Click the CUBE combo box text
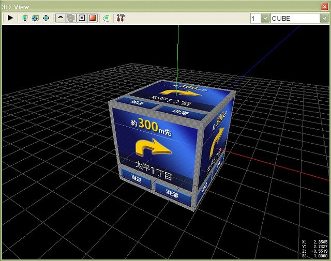 pos(295,19)
